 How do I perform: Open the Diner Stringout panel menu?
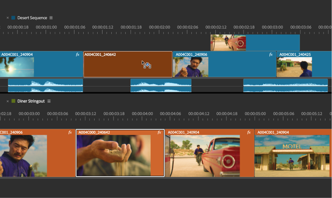coord(49,101)
